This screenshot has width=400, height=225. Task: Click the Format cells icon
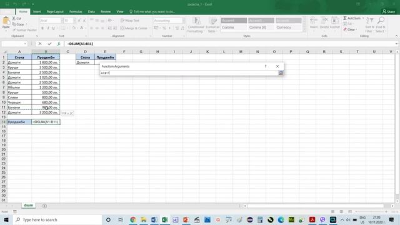[x=335, y=23]
